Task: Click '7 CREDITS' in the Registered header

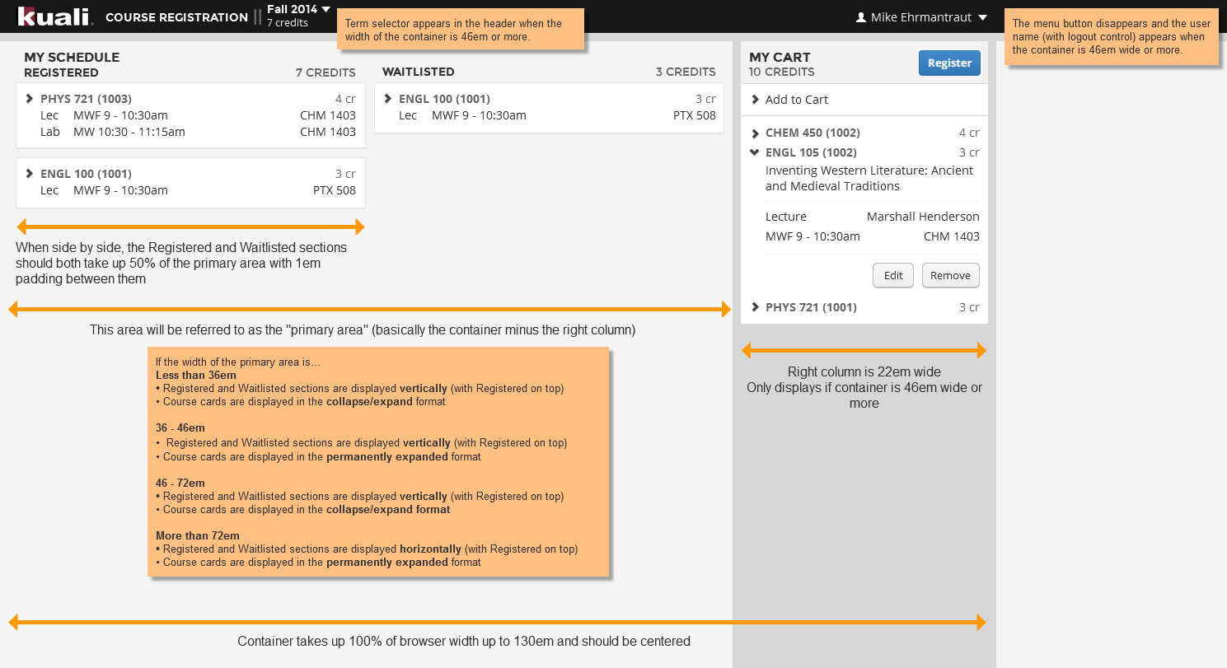Action: (325, 72)
